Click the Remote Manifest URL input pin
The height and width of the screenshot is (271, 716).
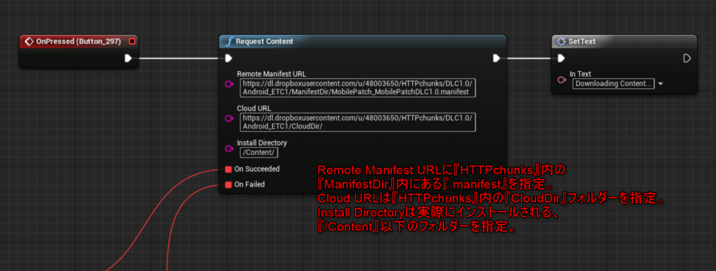pyautogui.click(x=229, y=85)
